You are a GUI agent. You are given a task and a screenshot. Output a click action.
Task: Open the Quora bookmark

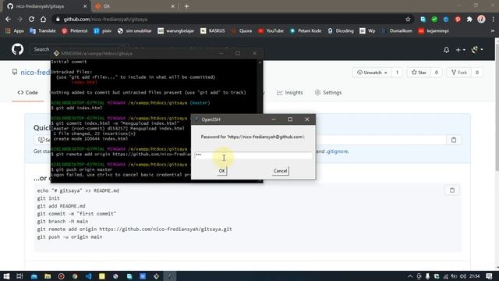242,31
